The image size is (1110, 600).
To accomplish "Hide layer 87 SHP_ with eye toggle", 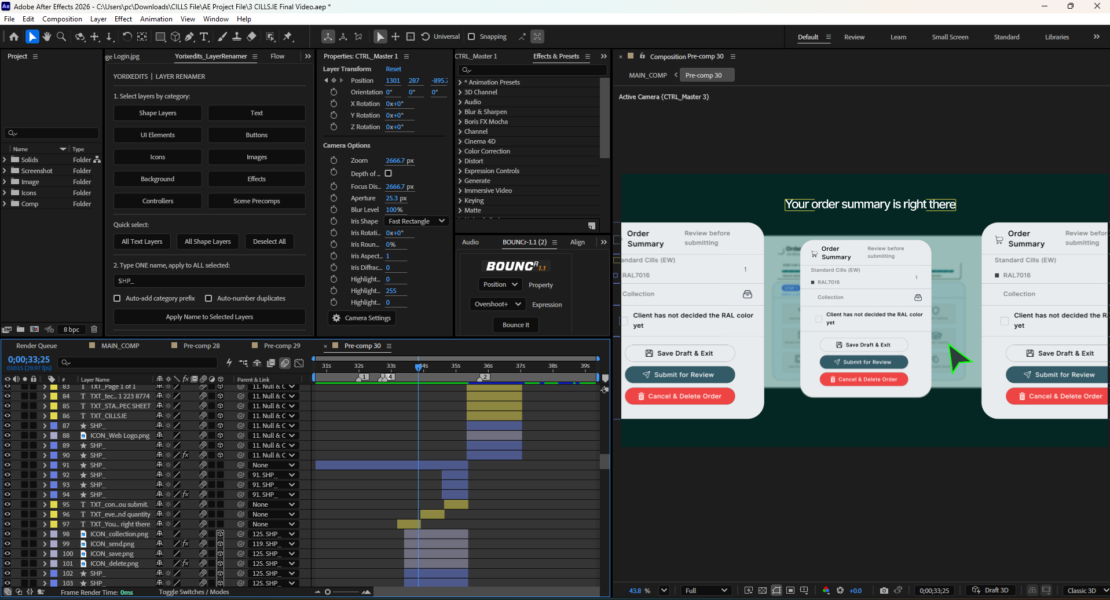I will coord(7,426).
